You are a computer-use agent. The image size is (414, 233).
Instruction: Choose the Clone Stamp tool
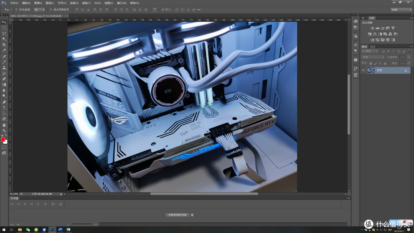click(4, 67)
